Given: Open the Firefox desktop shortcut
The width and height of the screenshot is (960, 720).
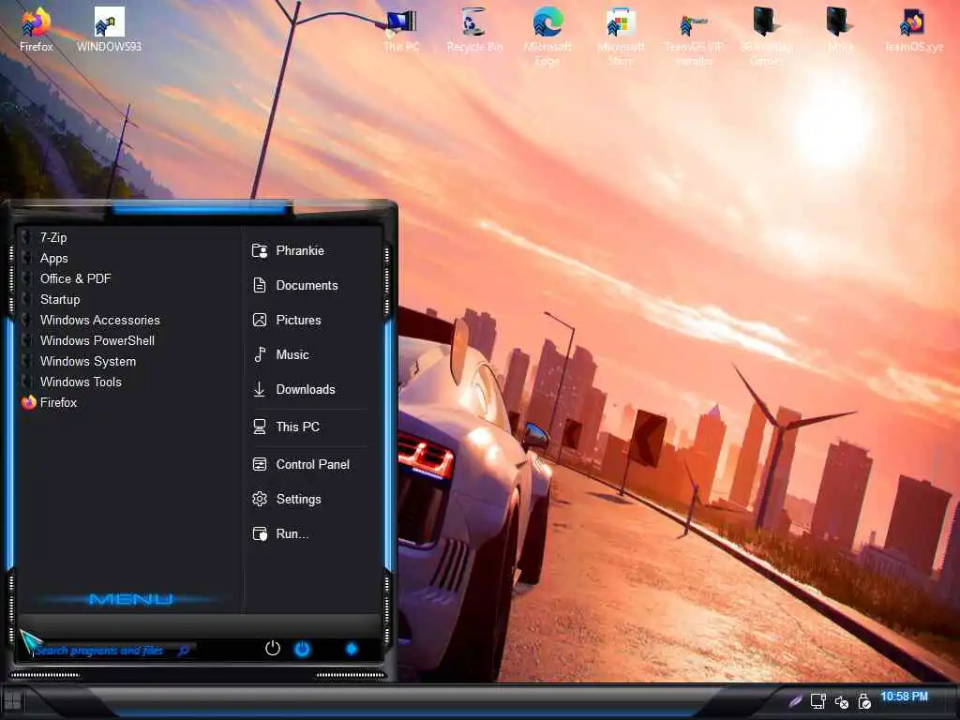Looking at the screenshot, I should 37,29.
